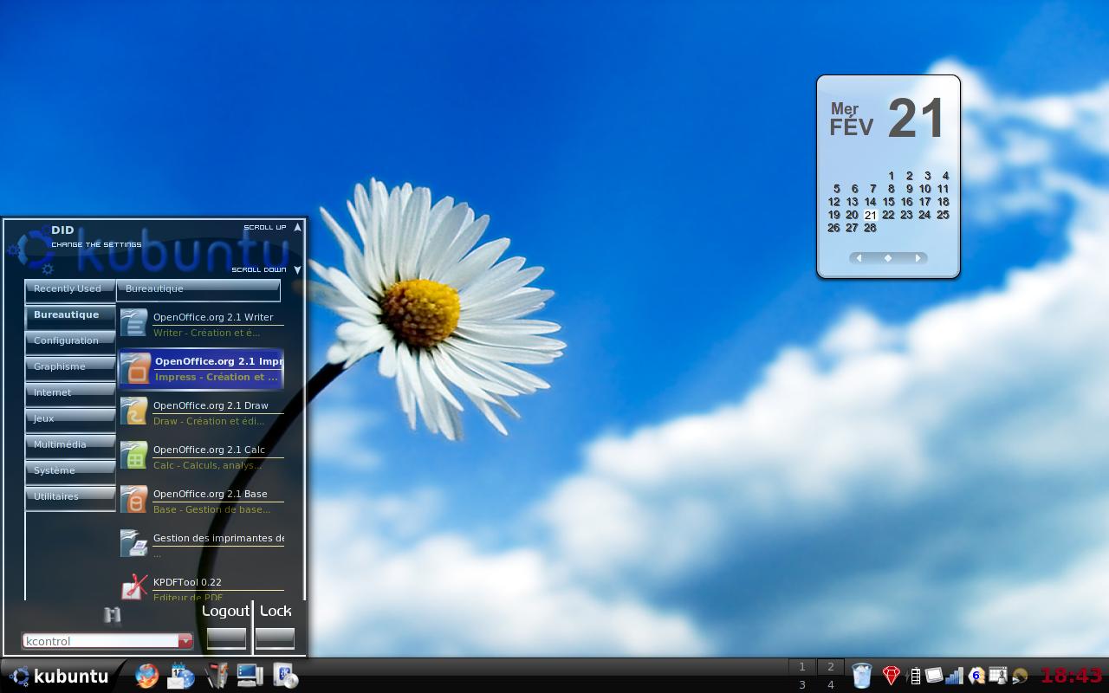Launch Firefox from the taskbar

(x=147, y=676)
